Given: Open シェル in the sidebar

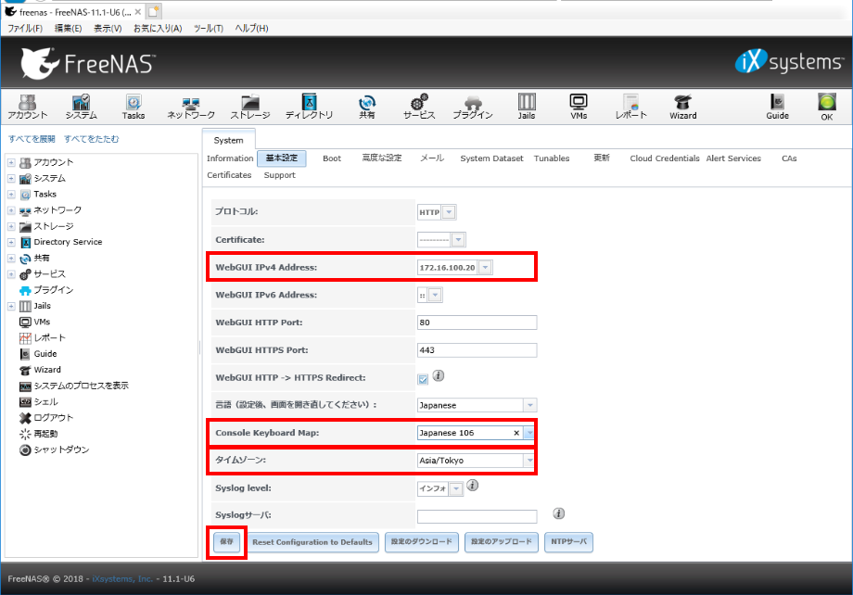Looking at the screenshot, I should [x=45, y=402].
